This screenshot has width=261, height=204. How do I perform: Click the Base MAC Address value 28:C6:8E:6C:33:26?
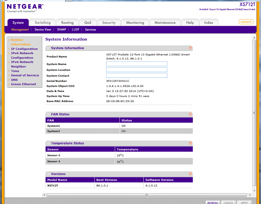(x=120, y=101)
